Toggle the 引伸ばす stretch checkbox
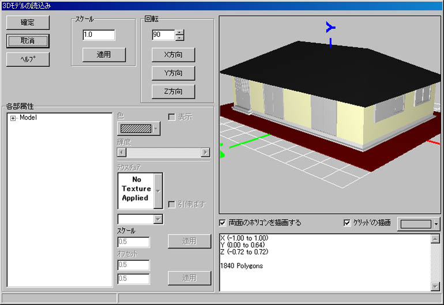This screenshot has width=444, height=305. tap(172, 204)
